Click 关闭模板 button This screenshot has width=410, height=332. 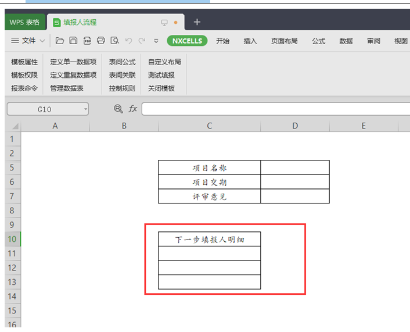click(x=161, y=88)
